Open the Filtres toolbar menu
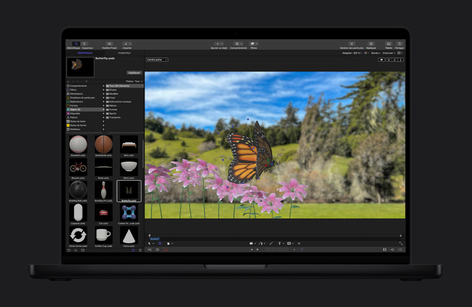The width and height of the screenshot is (472, 307). tap(254, 44)
